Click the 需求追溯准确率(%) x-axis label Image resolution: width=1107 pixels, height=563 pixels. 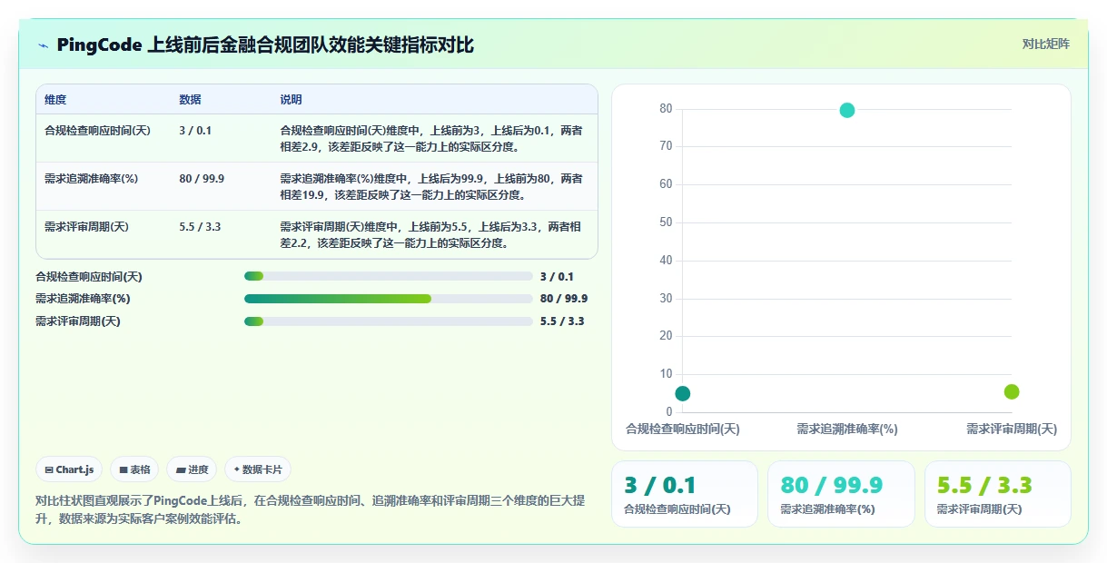point(847,429)
